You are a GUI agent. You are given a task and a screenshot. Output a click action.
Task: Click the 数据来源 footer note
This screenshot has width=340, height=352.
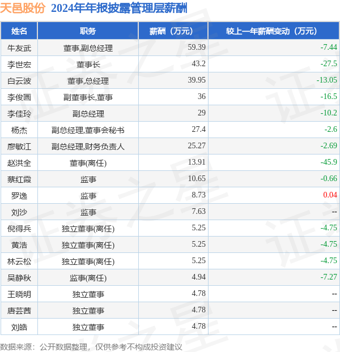91,346
